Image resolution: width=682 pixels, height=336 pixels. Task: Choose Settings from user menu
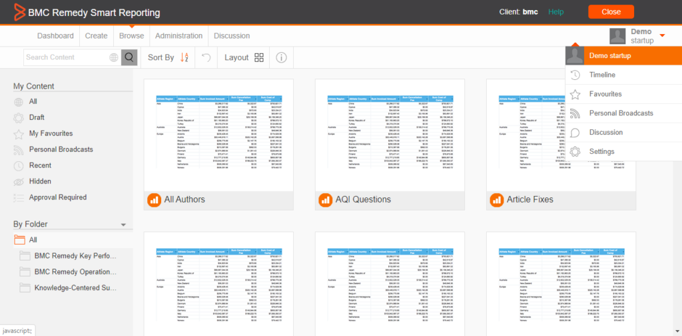pos(623,151)
